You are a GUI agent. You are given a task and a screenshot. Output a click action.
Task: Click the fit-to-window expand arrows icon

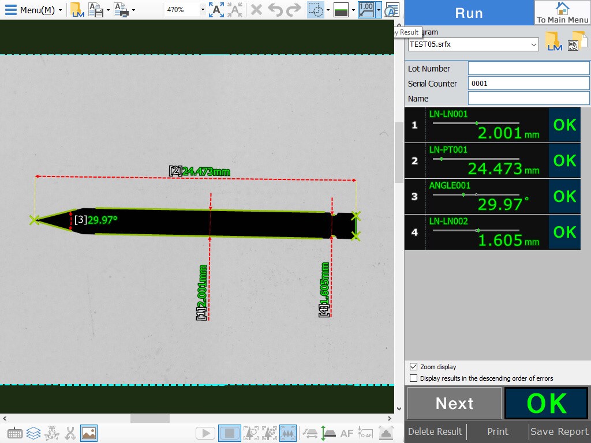pyautogui.click(x=216, y=10)
